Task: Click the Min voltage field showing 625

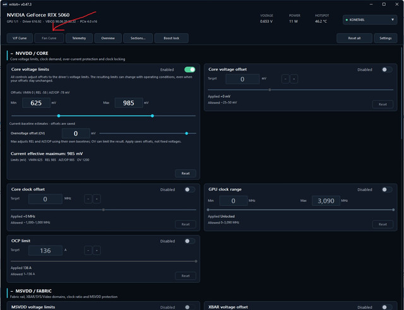Action: coord(36,103)
